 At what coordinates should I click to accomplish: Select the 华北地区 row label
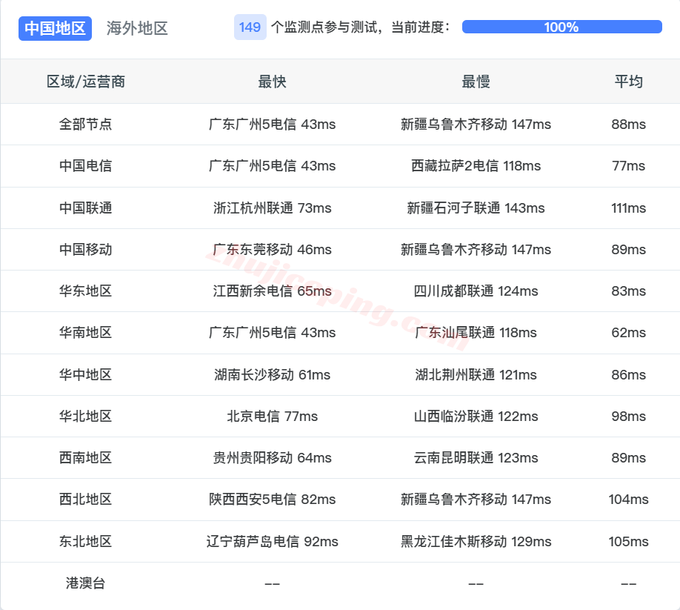85,416
